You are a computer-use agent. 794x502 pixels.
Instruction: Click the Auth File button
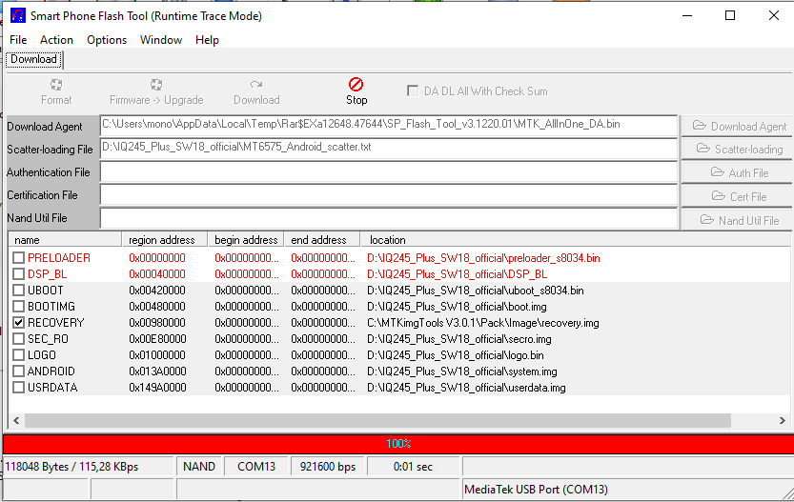tap(739, 172)
